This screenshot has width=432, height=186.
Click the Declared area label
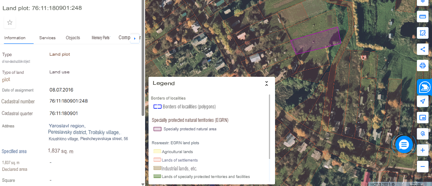tap(15, 169)
